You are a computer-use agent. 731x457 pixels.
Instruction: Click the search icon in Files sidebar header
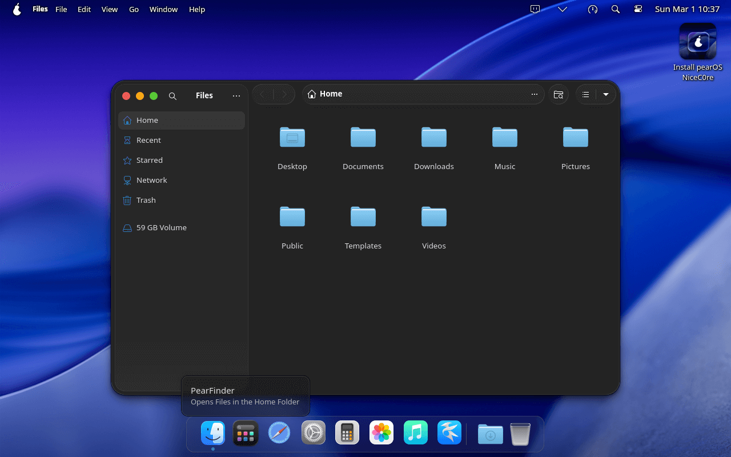[172, 96]
